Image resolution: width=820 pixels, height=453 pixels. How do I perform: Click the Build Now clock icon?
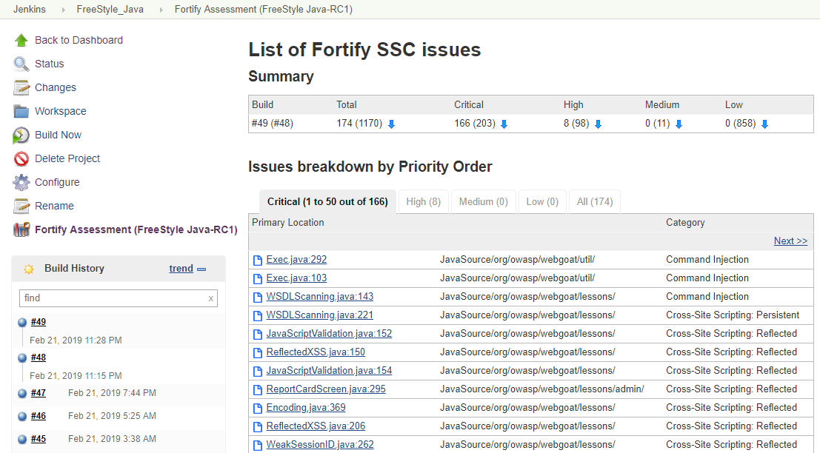pos(21,135)
